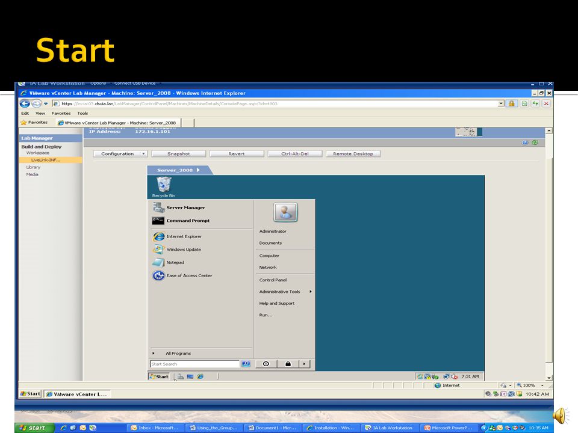This screenshot has width=578, height=433.
Task: Click the refresh button in IE
Action: click(535, 103)
